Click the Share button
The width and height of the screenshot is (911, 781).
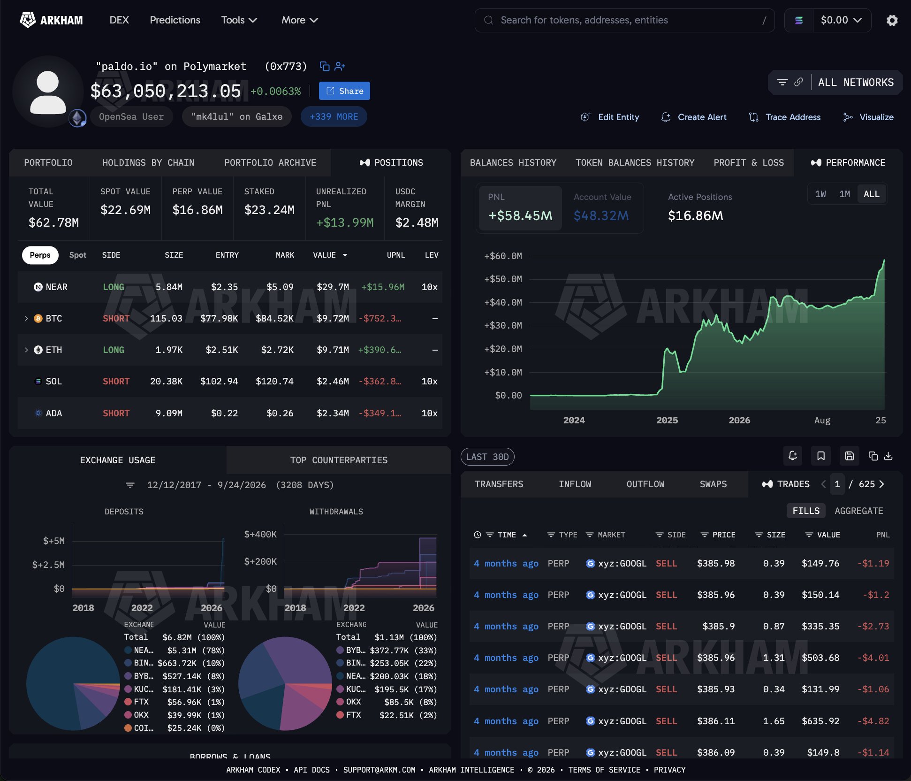tap(344, 91)
